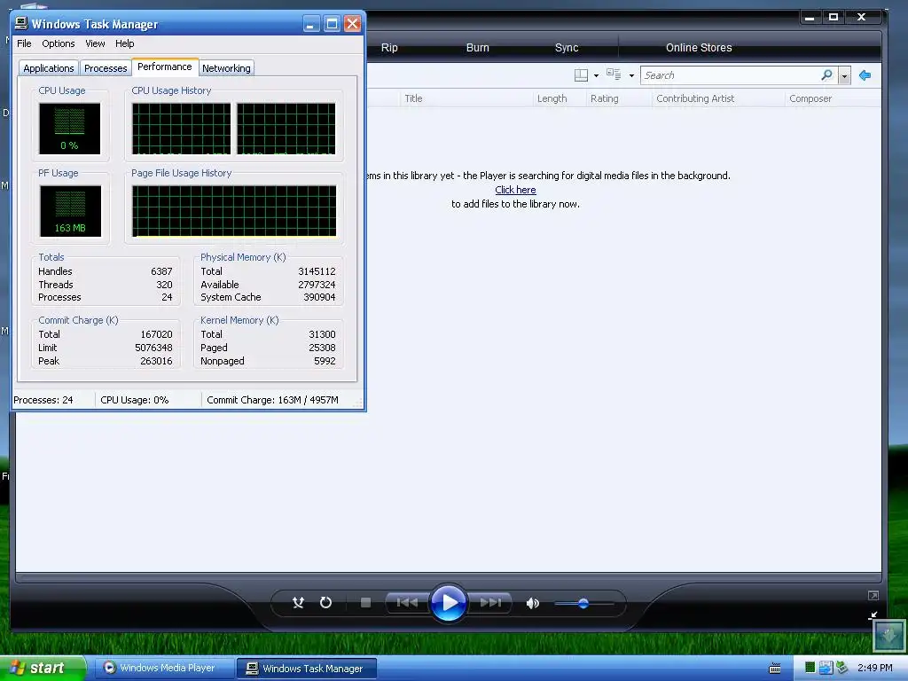Screen dimensions: 908x681
Task: Click the Kernel Memory Nonpaged value 5992
Action: pos(325,361)
